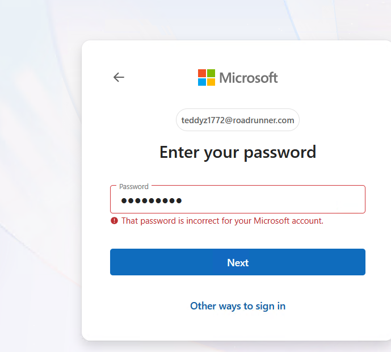Click the red square of Microsoft logo

pyautogui.click(x=202, y=73)
